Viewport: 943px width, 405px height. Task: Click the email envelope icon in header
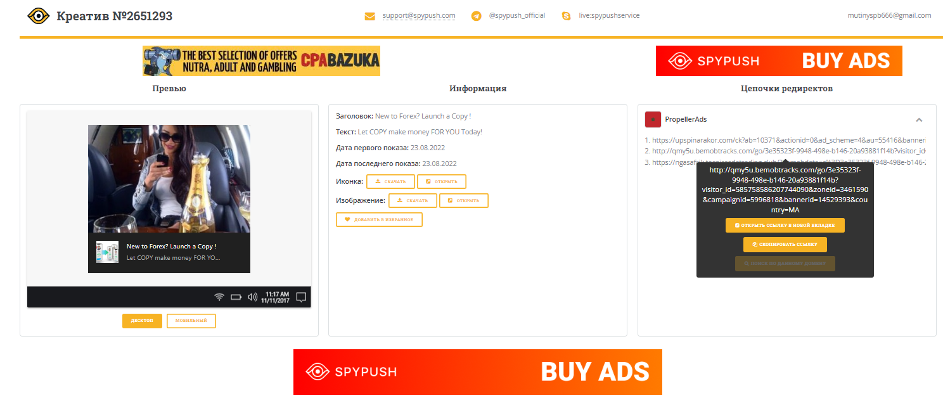(370, 16)
